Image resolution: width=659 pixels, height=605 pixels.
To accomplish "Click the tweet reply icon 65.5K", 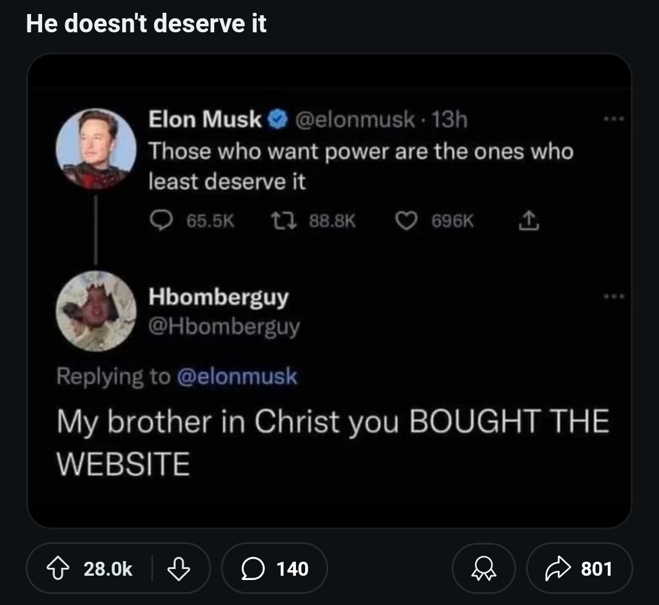I will coord(161,222).
